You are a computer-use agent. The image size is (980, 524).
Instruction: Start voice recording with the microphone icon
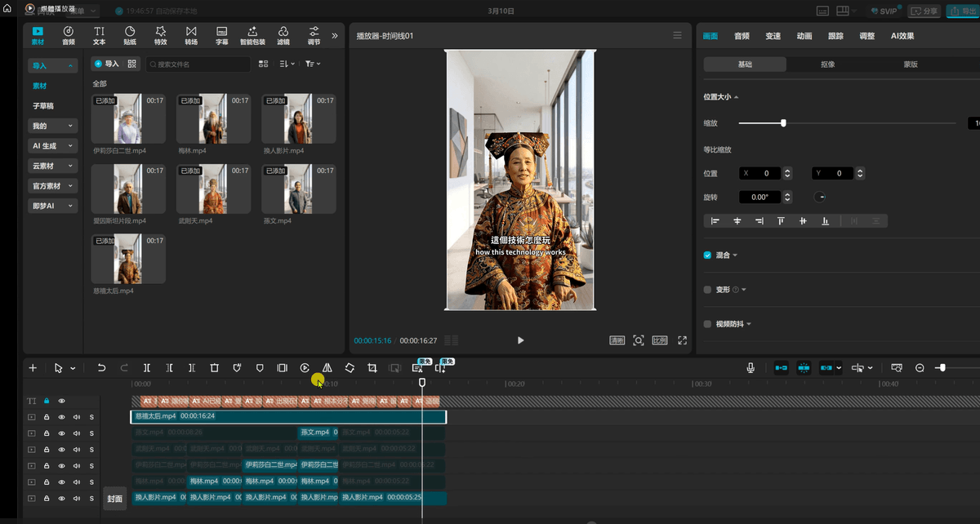click(x=751, y=368)
